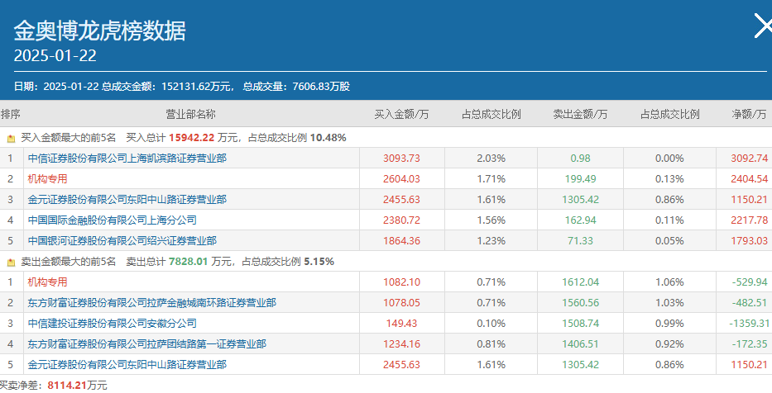
Task: Select sell amount 1508.74 cell
Action: pos(581,324)
